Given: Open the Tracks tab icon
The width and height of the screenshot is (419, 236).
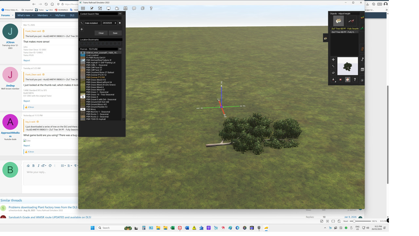Looking at the screenshot, I should point(362,49).
